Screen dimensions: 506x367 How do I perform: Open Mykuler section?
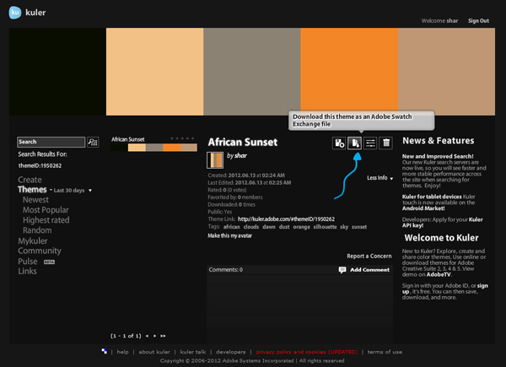tap(33, 241)
